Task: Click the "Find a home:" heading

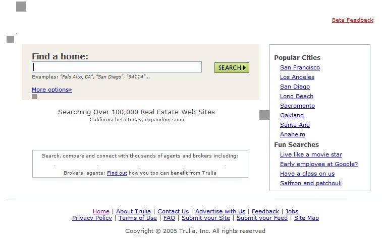Action: pos(60,56)
